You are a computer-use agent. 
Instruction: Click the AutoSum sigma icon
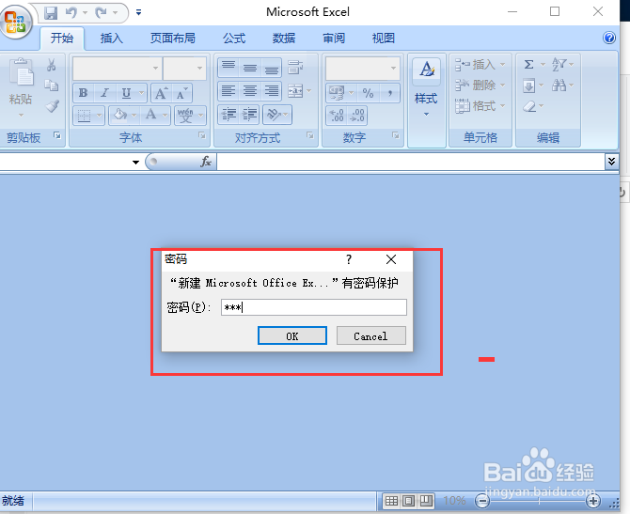click(x=529, y=64)
